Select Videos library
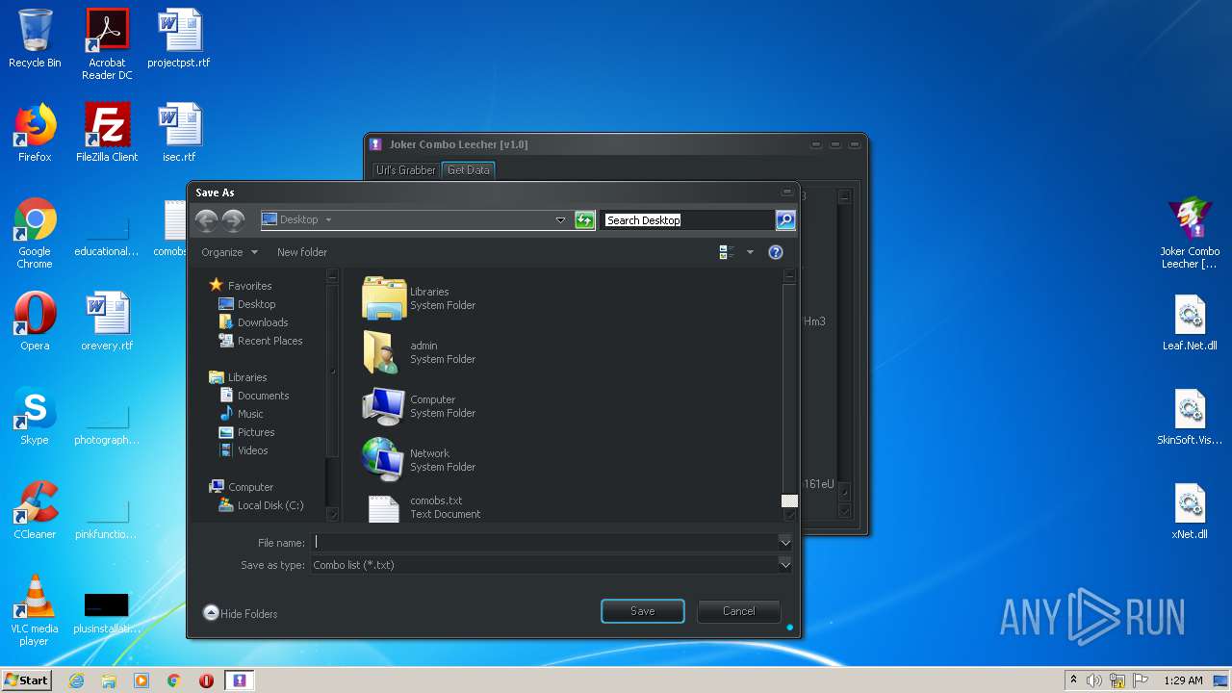The height and width of the screenshot is (693, 1232). 244,450
